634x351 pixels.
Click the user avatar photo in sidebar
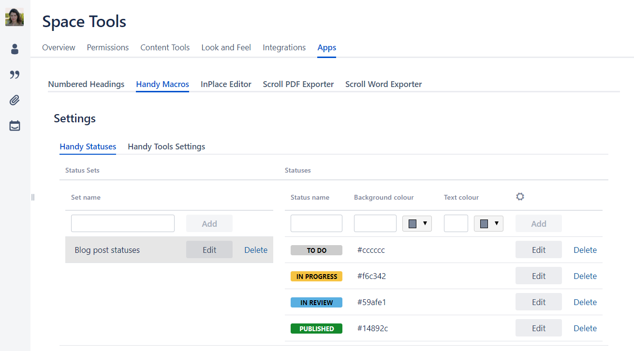[15, 17]
